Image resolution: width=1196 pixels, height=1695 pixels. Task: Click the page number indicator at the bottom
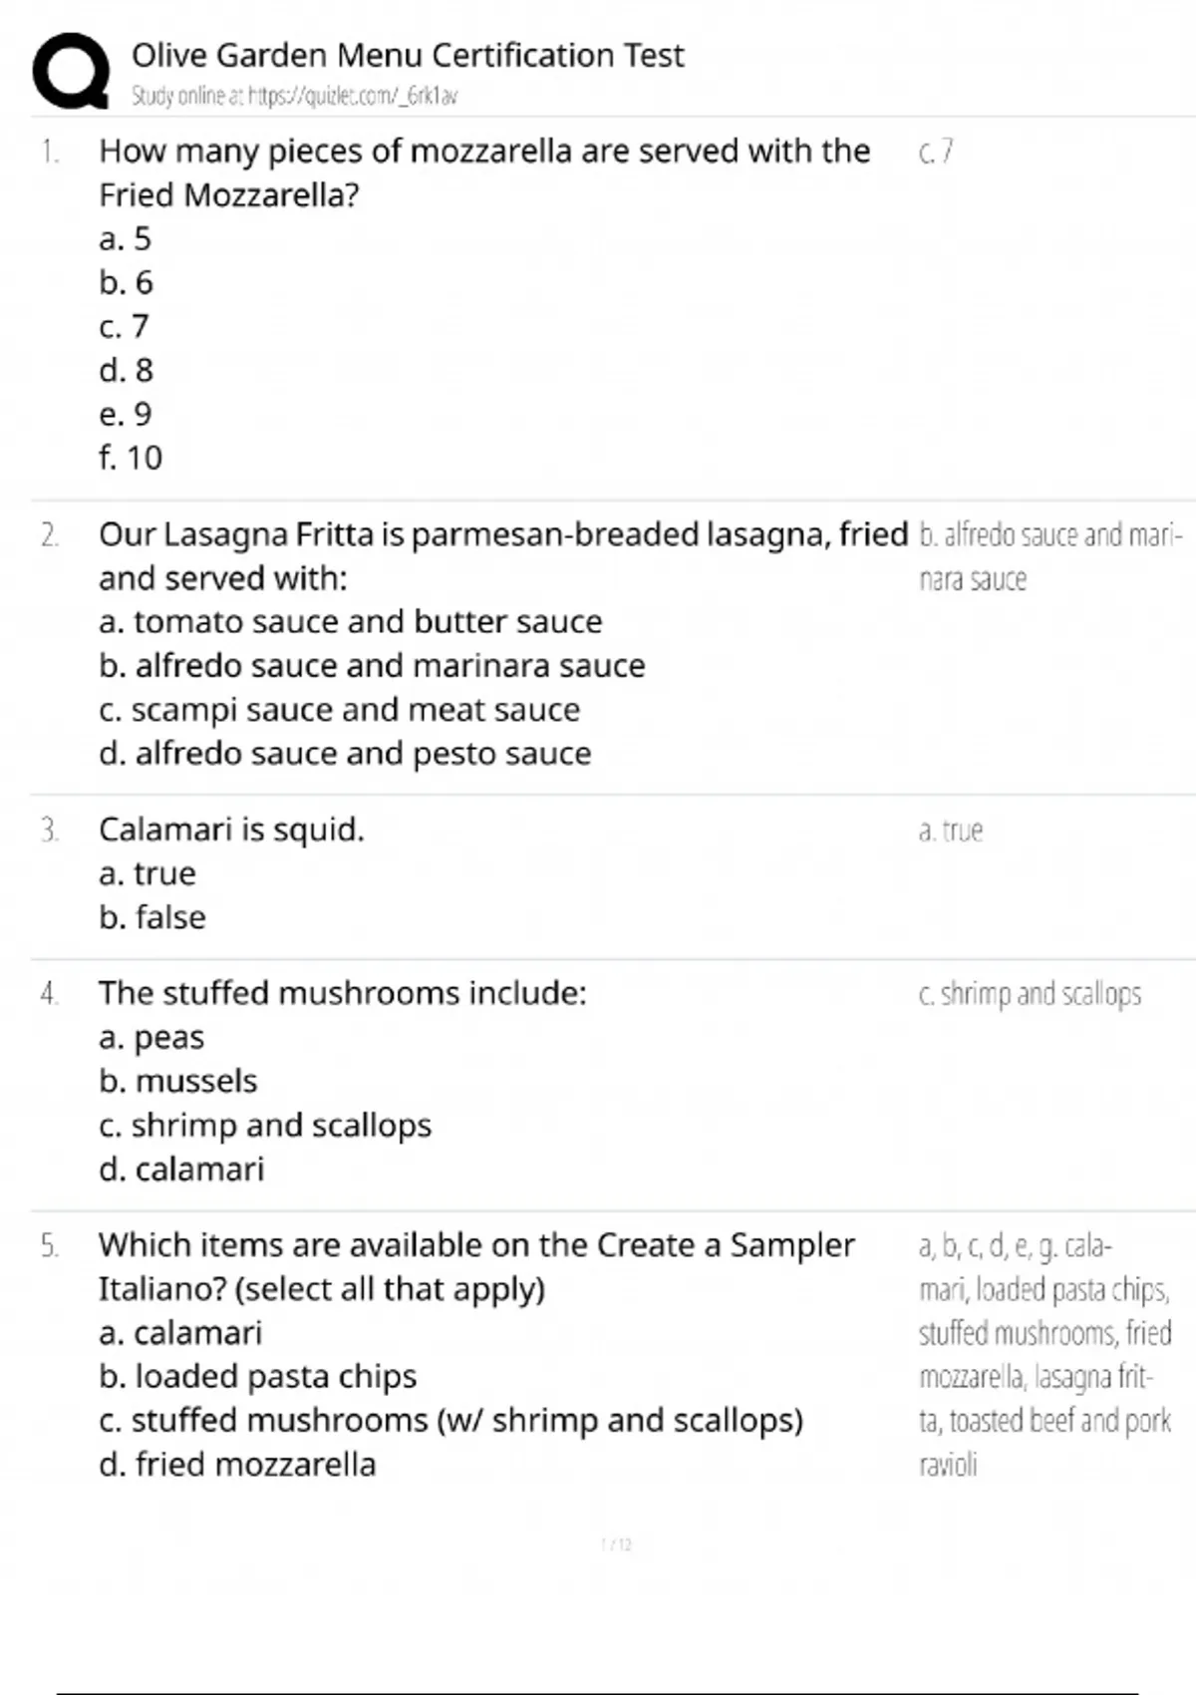(x=617, y=1544)
